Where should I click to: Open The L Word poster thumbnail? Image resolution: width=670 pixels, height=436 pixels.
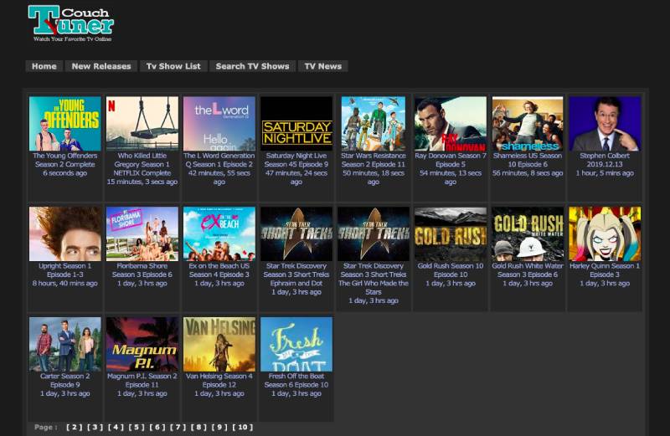pyautogui.click(x=219, y=123)
